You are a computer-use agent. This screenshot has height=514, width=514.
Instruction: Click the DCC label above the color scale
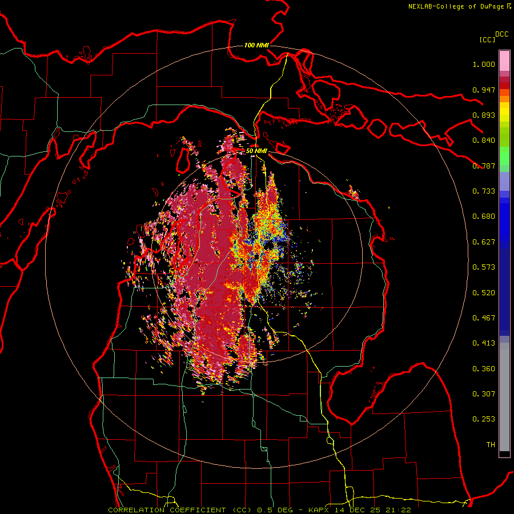502,34
